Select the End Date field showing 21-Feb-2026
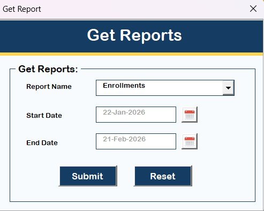264x211 pixels. pos(136,141)
